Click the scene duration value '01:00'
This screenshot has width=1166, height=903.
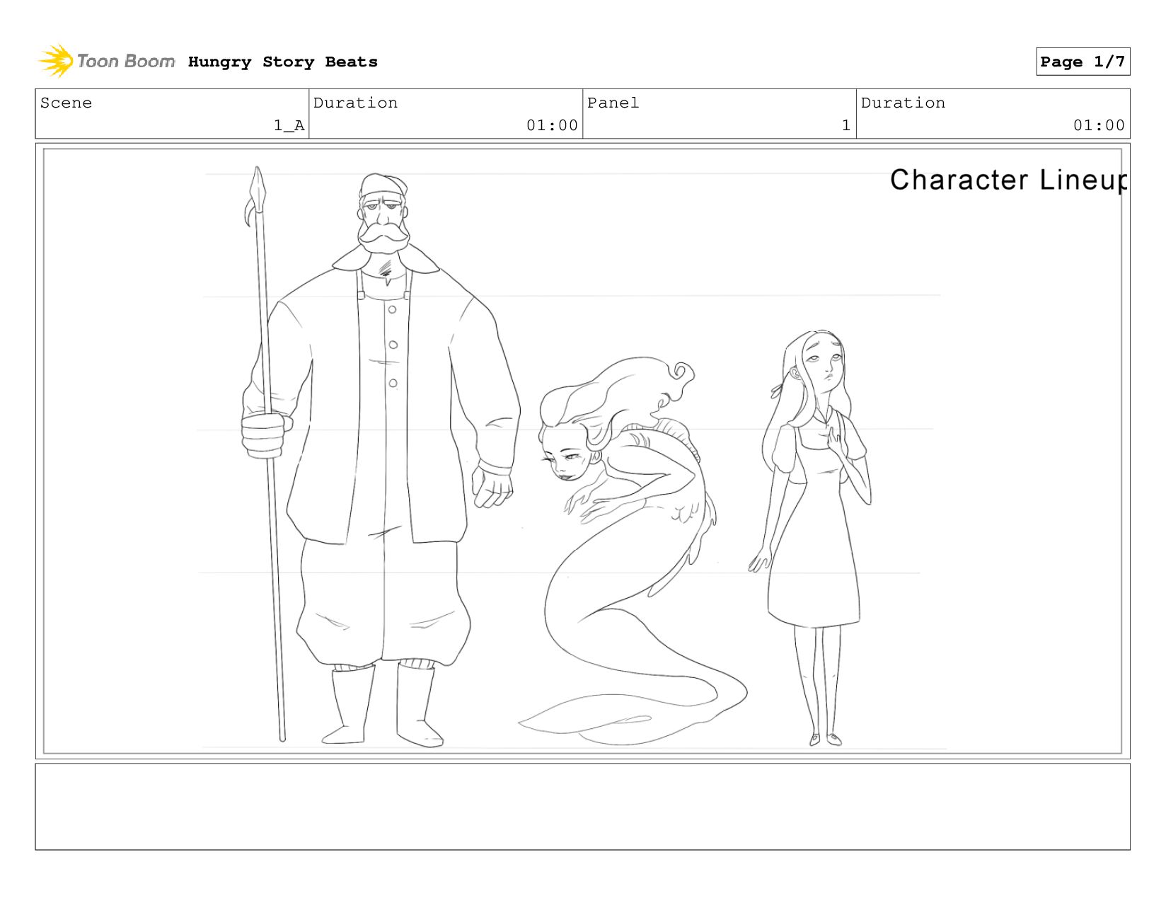(x=552, y=125)
